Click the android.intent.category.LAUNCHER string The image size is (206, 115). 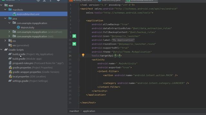click(x=160, y=83)
